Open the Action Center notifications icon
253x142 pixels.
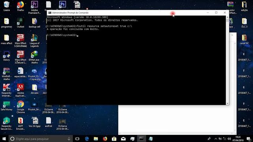click(249, 138)
